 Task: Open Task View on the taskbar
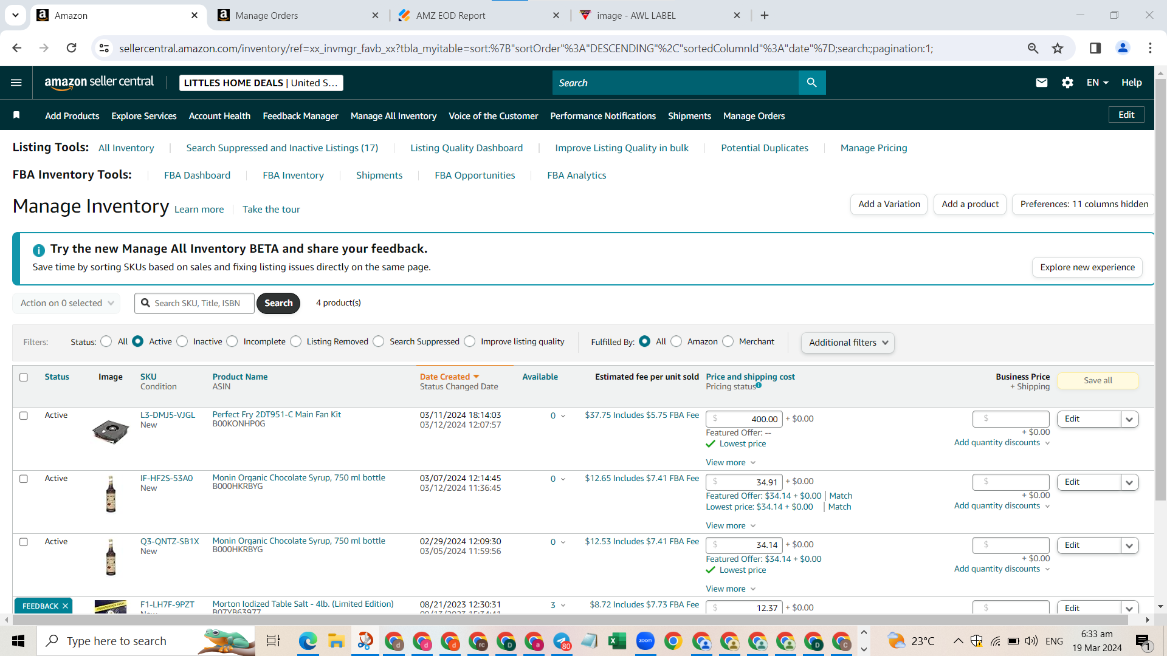[274, 641]
